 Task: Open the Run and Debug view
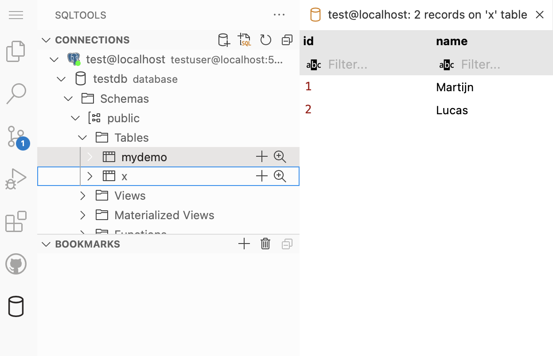coord(16,179)
